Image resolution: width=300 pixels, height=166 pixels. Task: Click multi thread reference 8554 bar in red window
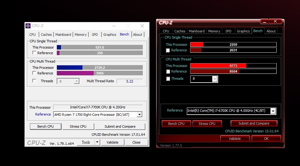pos(233,71)
